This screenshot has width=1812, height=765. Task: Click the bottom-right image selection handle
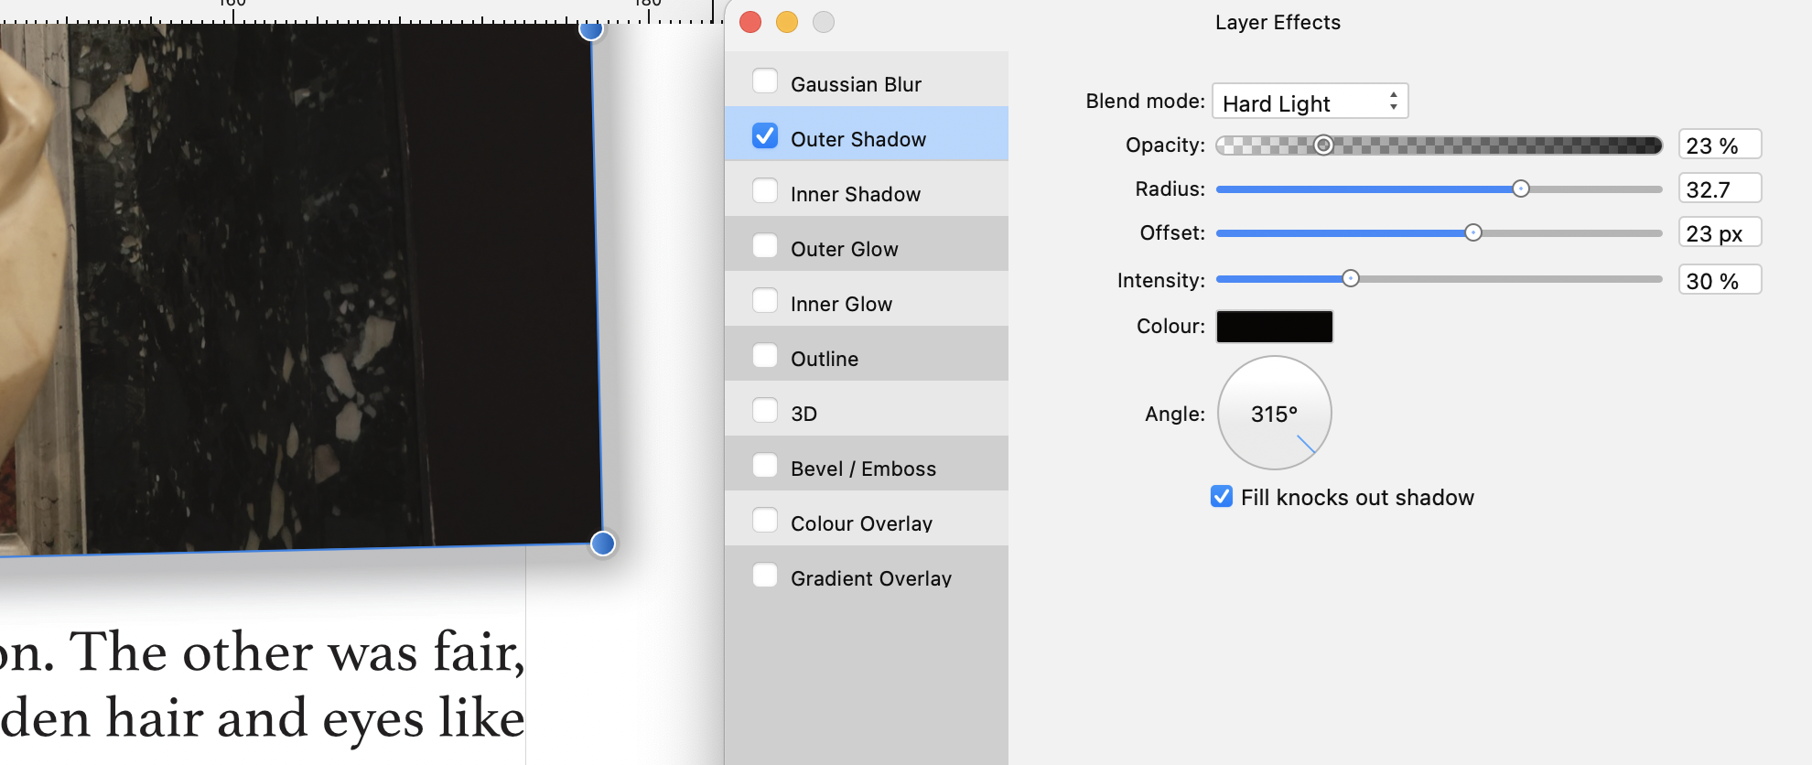[x=602, y=544]
